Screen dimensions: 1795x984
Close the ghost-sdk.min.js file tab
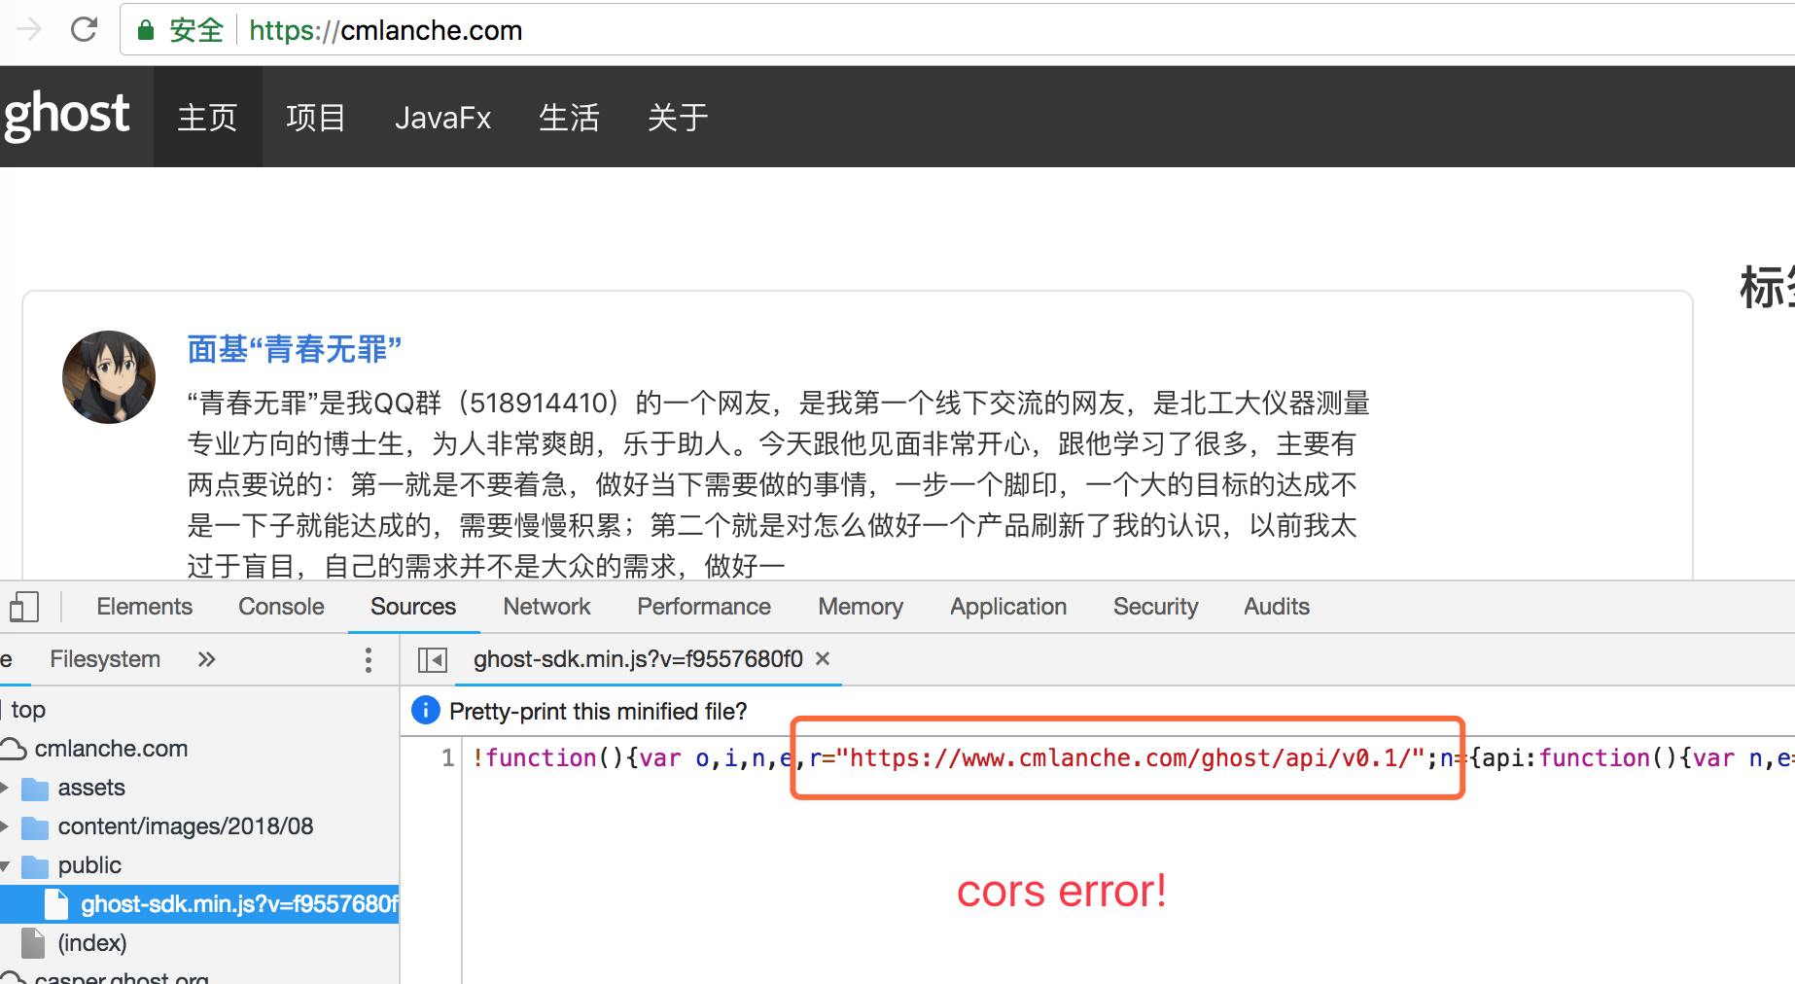(823, 659)
